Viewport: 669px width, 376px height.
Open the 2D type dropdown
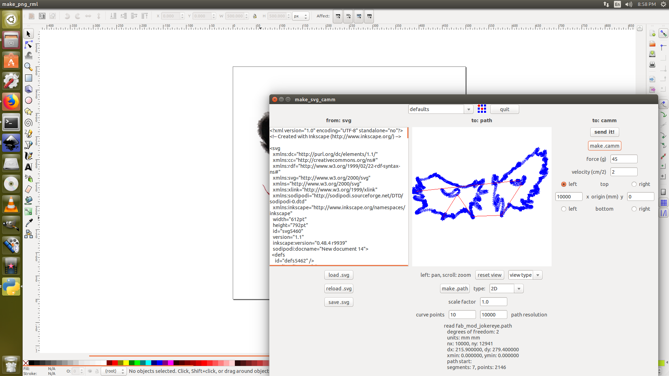pos(519,289)
